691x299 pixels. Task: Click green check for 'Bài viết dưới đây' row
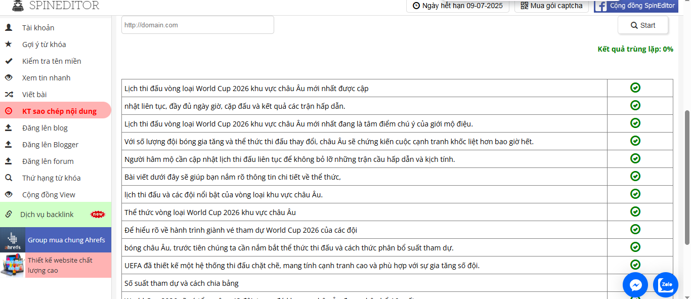[x=635, y=176]
